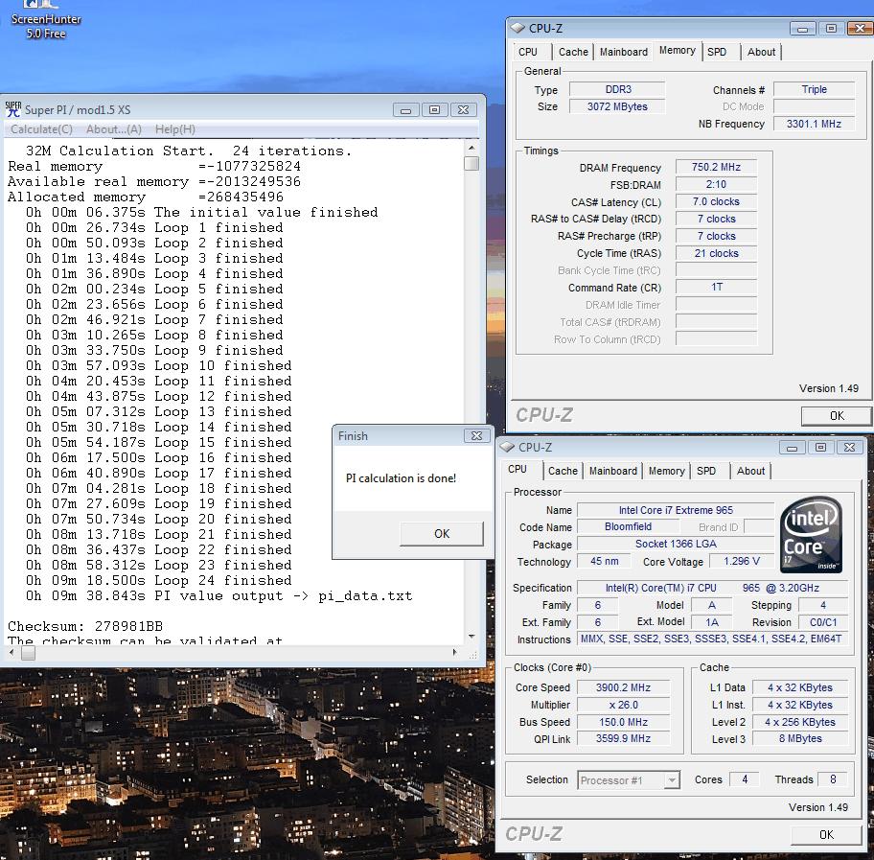Click the Checksum: 278981BB line

[x=85, y=626]
